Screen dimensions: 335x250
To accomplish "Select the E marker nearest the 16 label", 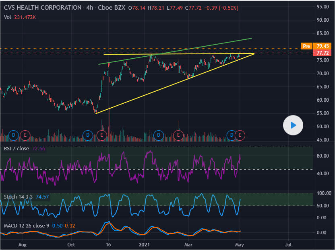I will pos(101,135).
